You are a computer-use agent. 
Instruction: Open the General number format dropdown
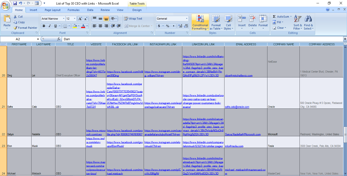pyautogui.click(x=187, y=19)
